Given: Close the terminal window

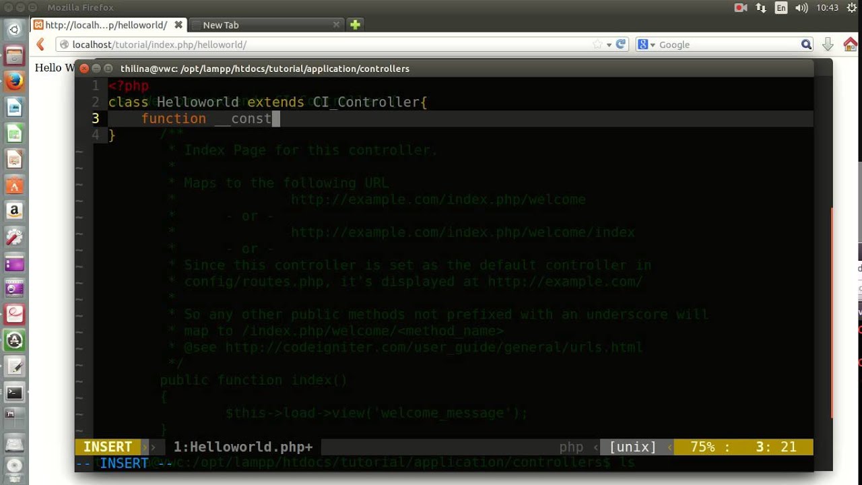Looking at the screenshot, I should (84, 69).
